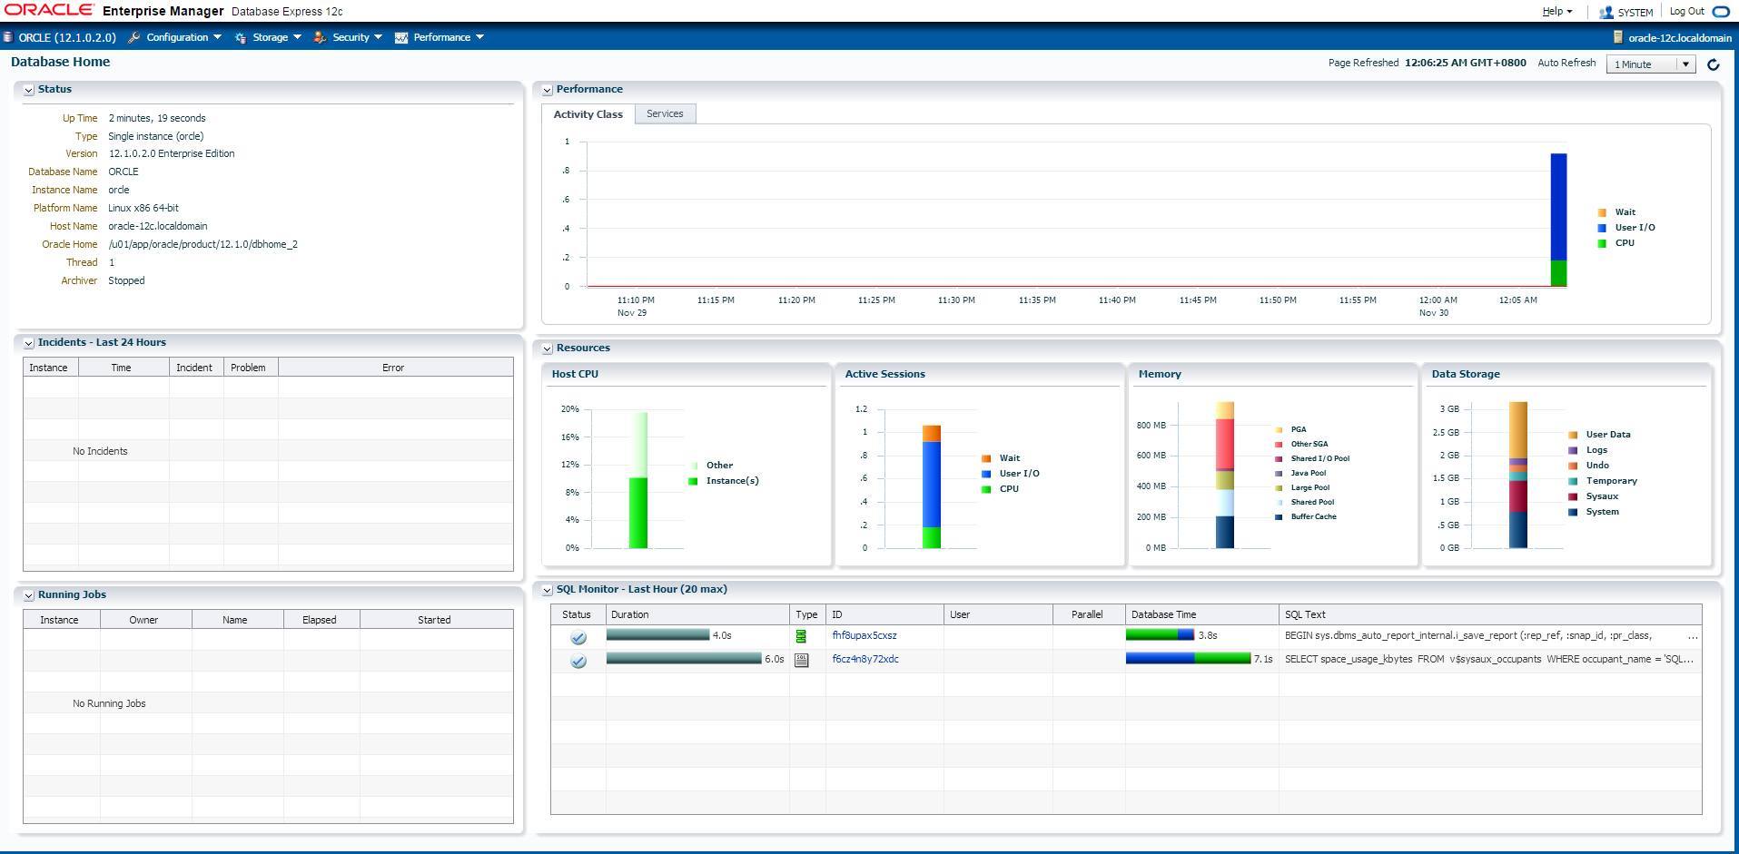Viewport: 1739px width, 854px height.
Task: Click Sysaux legend swatch in Data Storage
Action: click(1573, 496)
